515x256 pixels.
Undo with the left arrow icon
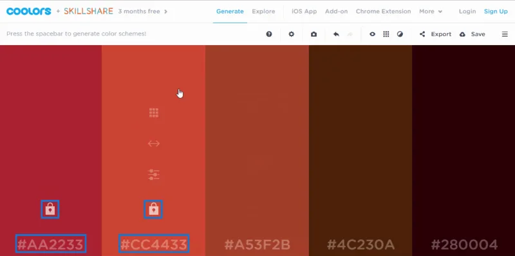(336, 34)
